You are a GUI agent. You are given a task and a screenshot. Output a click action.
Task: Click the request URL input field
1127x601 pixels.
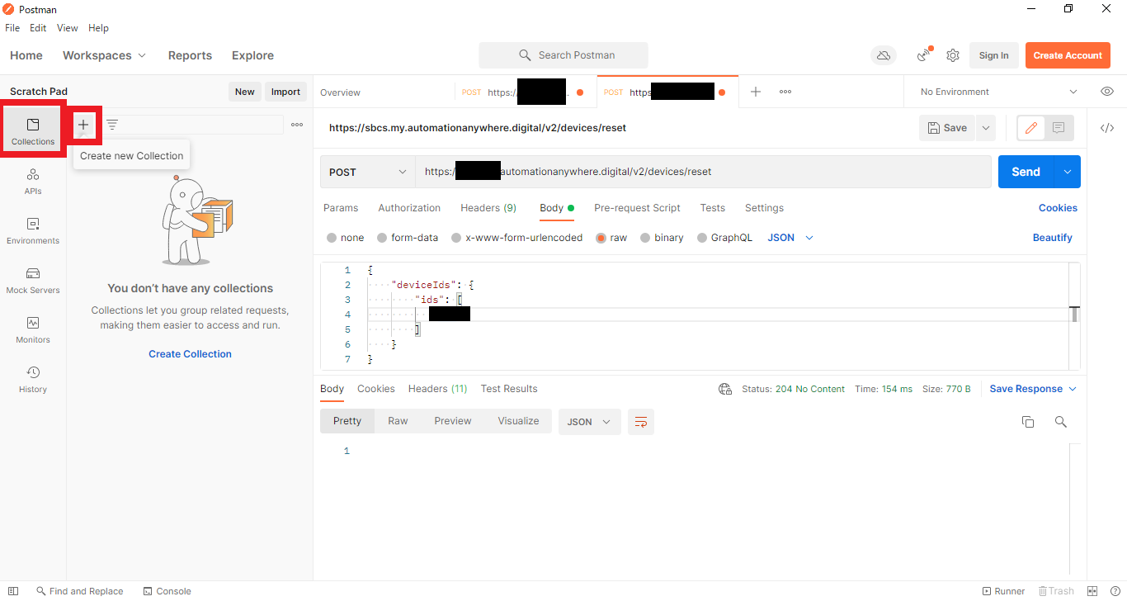pyautogui.click(x=703, y=172)
